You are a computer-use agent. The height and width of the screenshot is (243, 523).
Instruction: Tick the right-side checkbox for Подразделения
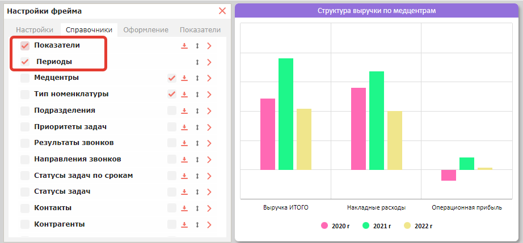[172, 111]
